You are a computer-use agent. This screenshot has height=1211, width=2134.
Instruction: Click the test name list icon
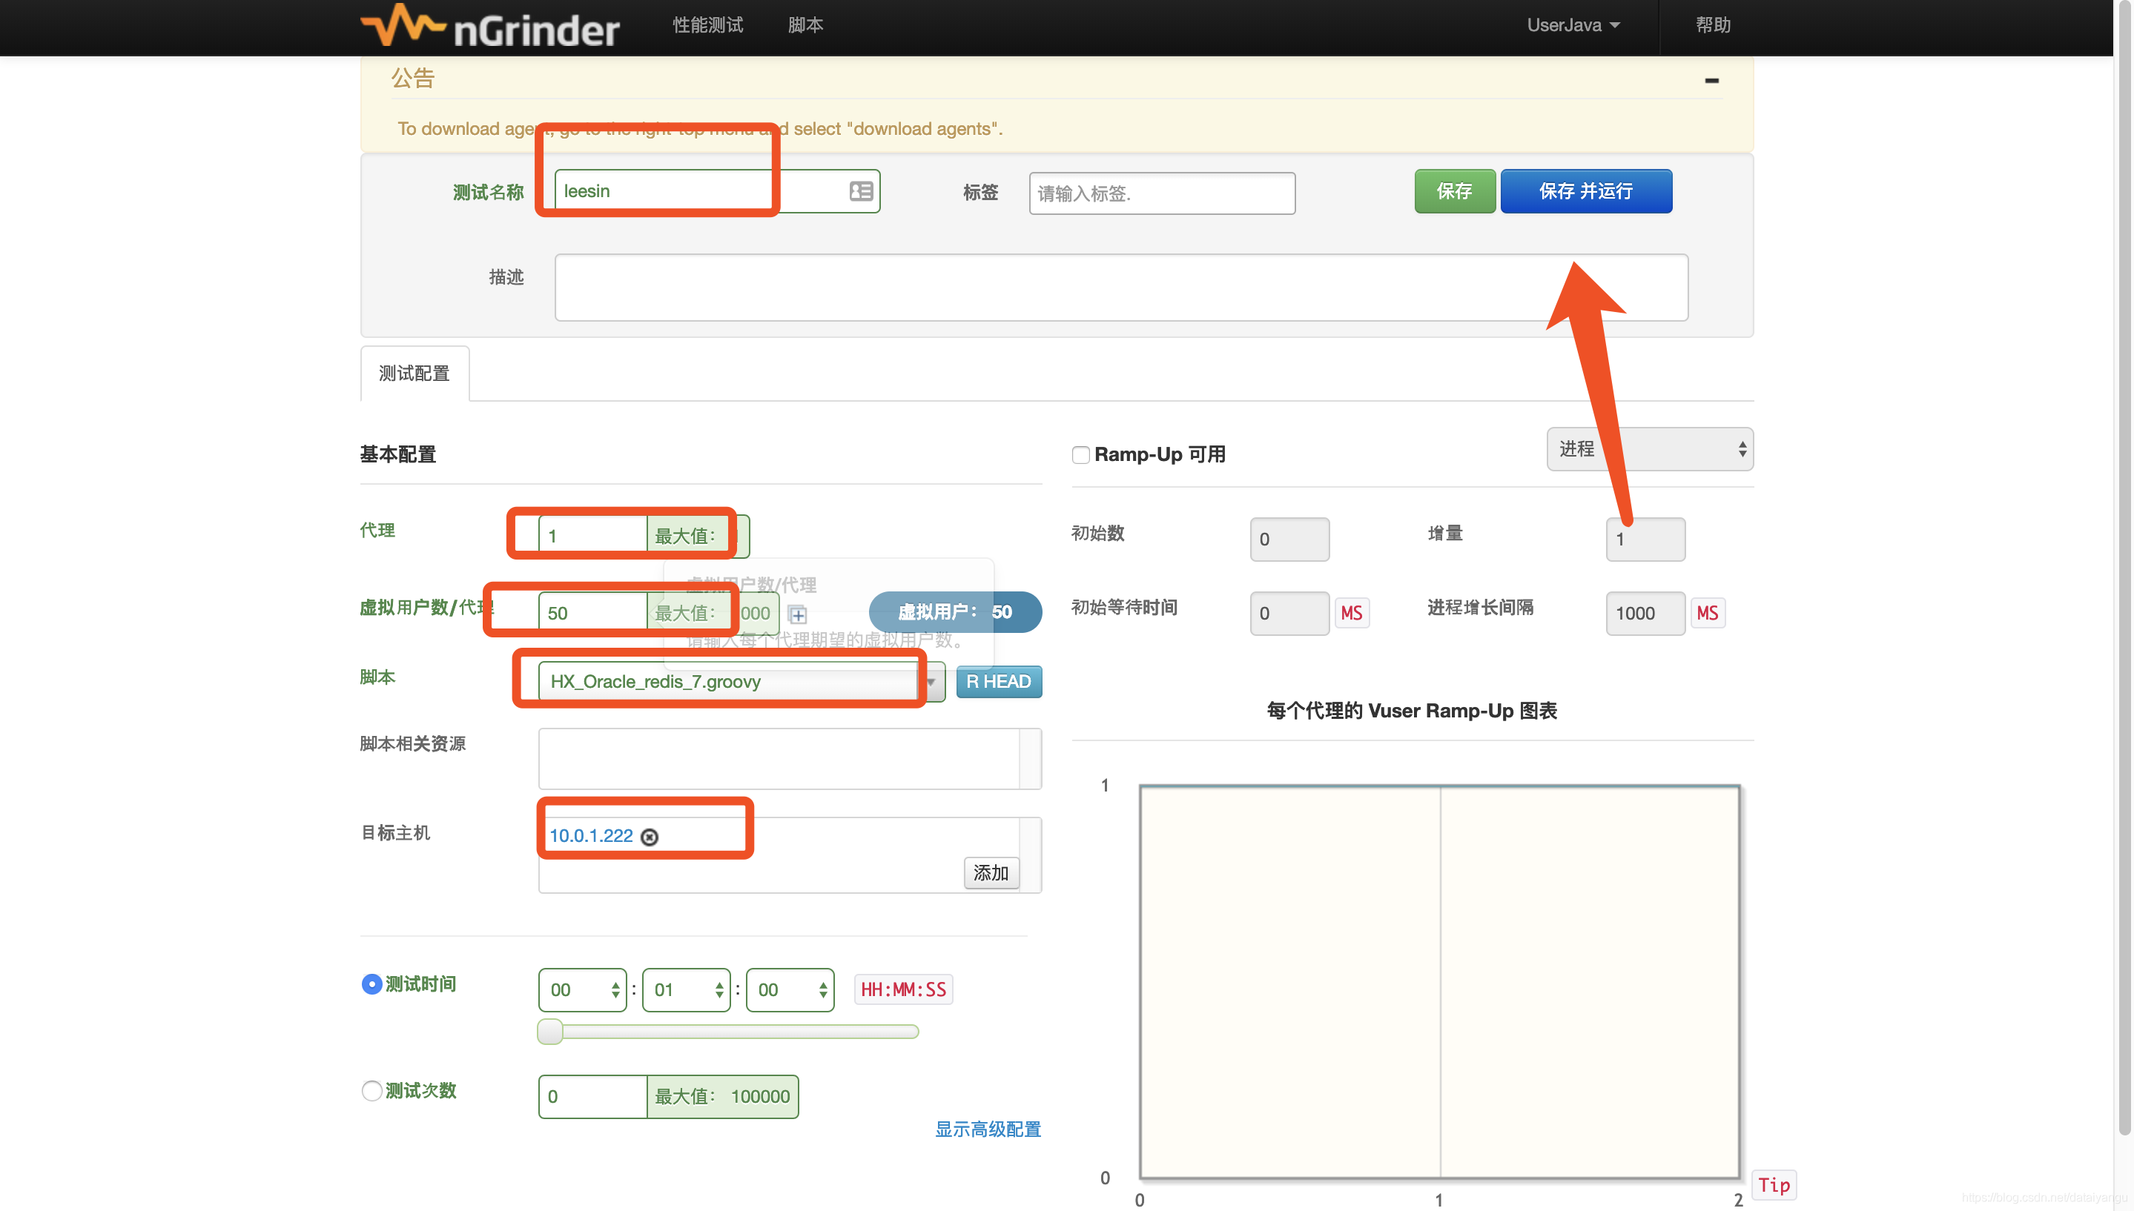[860, 191]
